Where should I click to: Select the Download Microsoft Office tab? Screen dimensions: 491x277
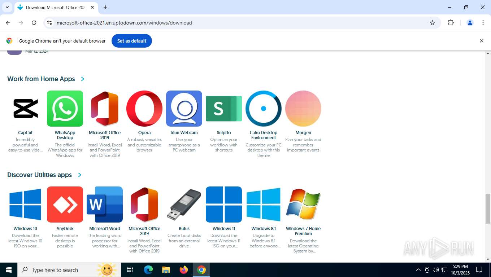56,7
